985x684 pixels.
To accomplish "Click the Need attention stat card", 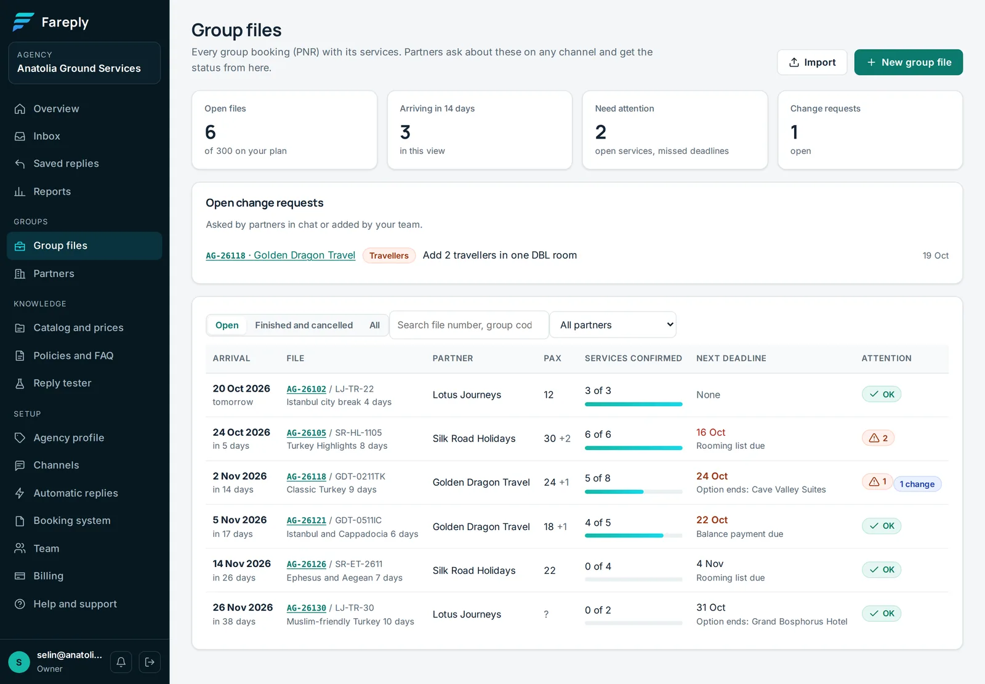I will click(675, 130).
